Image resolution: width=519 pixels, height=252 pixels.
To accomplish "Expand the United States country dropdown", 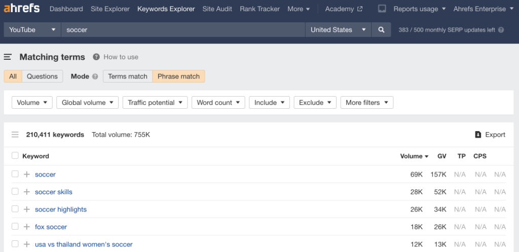I will pos(338,30).
